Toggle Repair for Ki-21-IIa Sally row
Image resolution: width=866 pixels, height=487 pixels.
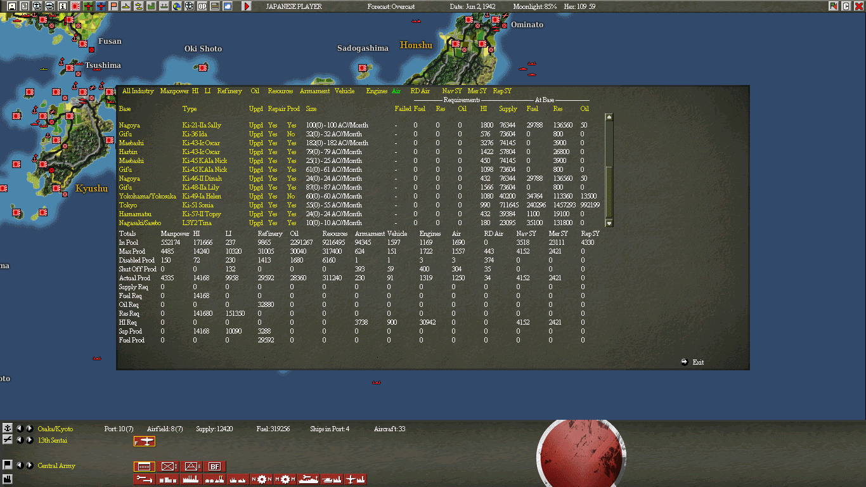[273, 126]
